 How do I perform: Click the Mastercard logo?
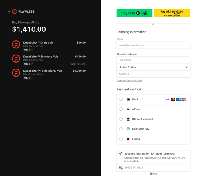click(173, 99)
